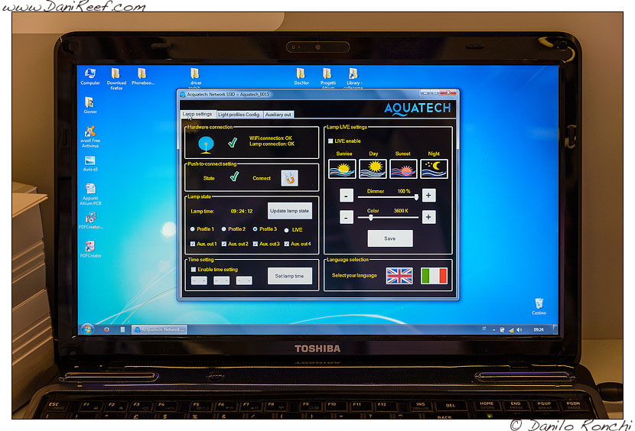
Task: Launch Firefox from the taskbar
Action: (106, 329)
